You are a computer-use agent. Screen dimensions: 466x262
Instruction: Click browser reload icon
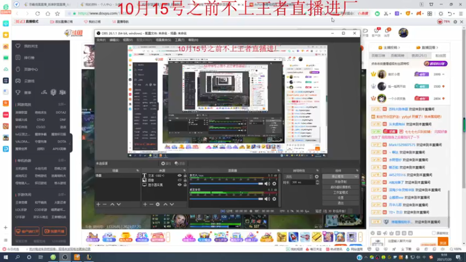click(x=37, y=13)
